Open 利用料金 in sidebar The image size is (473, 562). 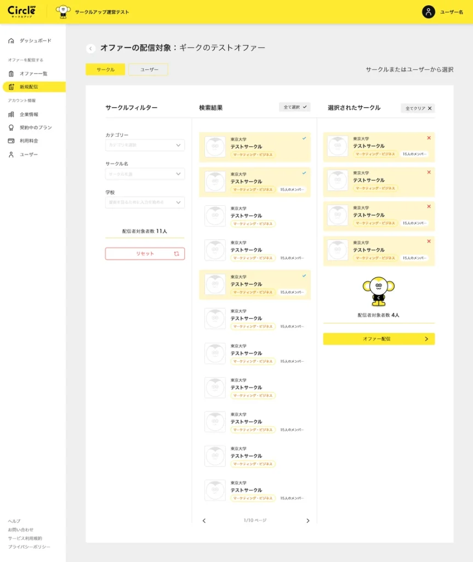30,141
